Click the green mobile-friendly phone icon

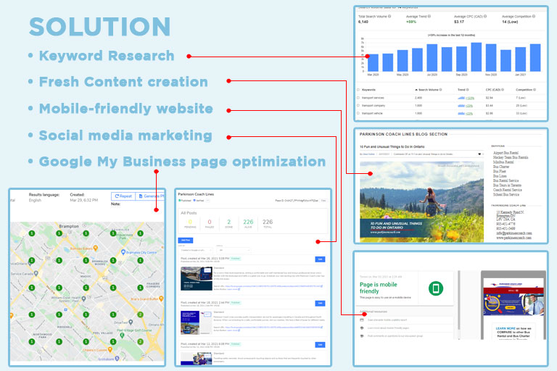435,288
